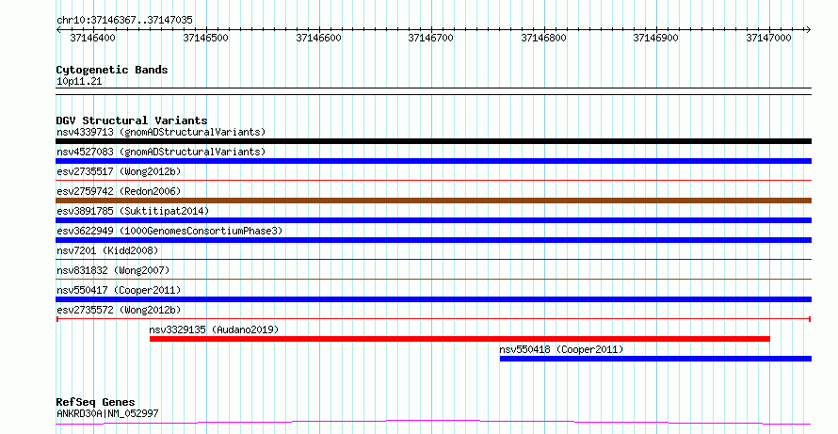Click the esv2759742 Redon2006 label
838x434 pixels.
[119, 191]
